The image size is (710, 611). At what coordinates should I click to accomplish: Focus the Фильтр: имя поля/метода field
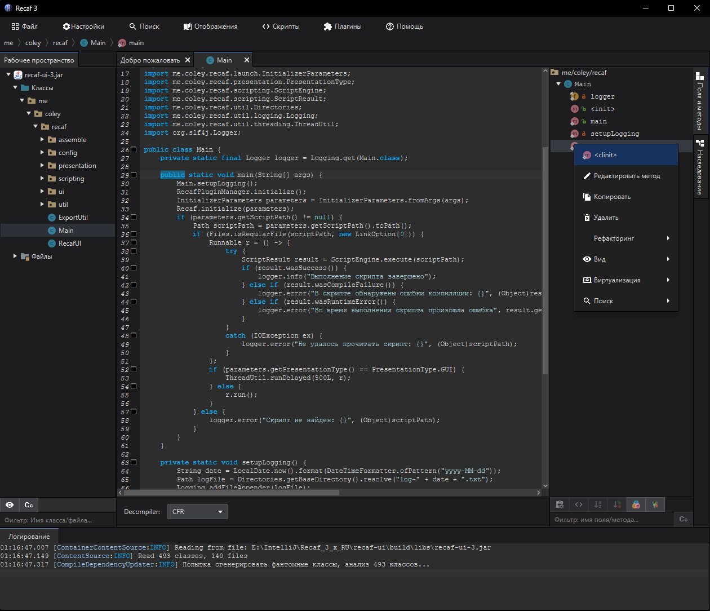point(612,519)
